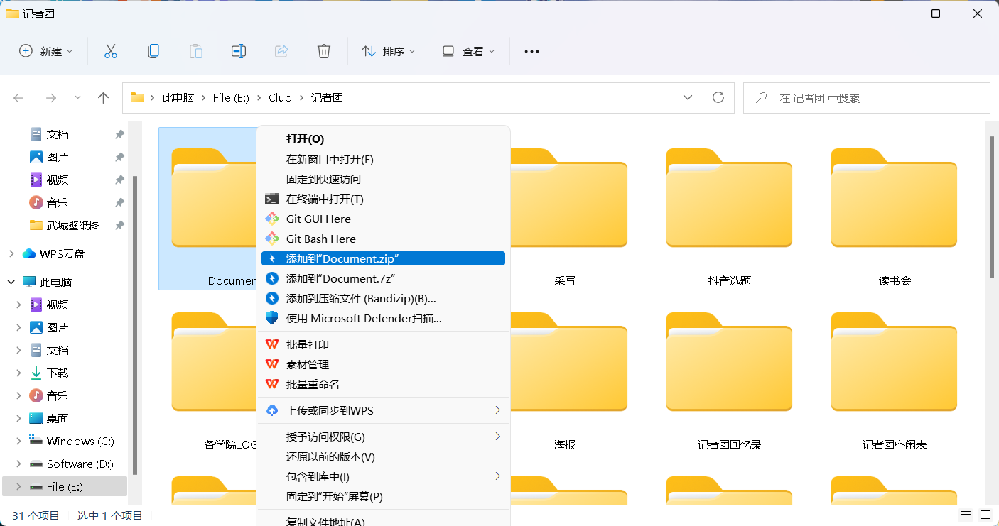999x526 pixels.
Task: Click the WPS 批量打印 entry
Action: tap(384, 345)
